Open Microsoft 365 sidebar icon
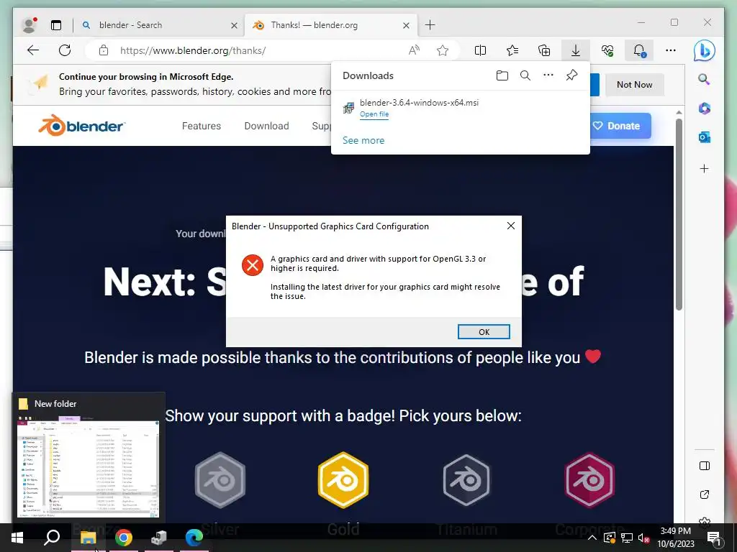This screenshot has height=552, width=737. tap(704, 109)
